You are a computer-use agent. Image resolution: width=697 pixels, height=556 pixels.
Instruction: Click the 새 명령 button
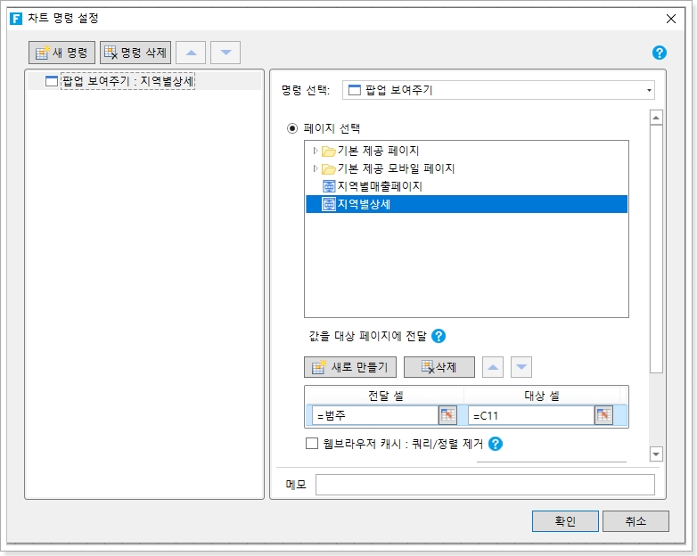coord(61,53)
